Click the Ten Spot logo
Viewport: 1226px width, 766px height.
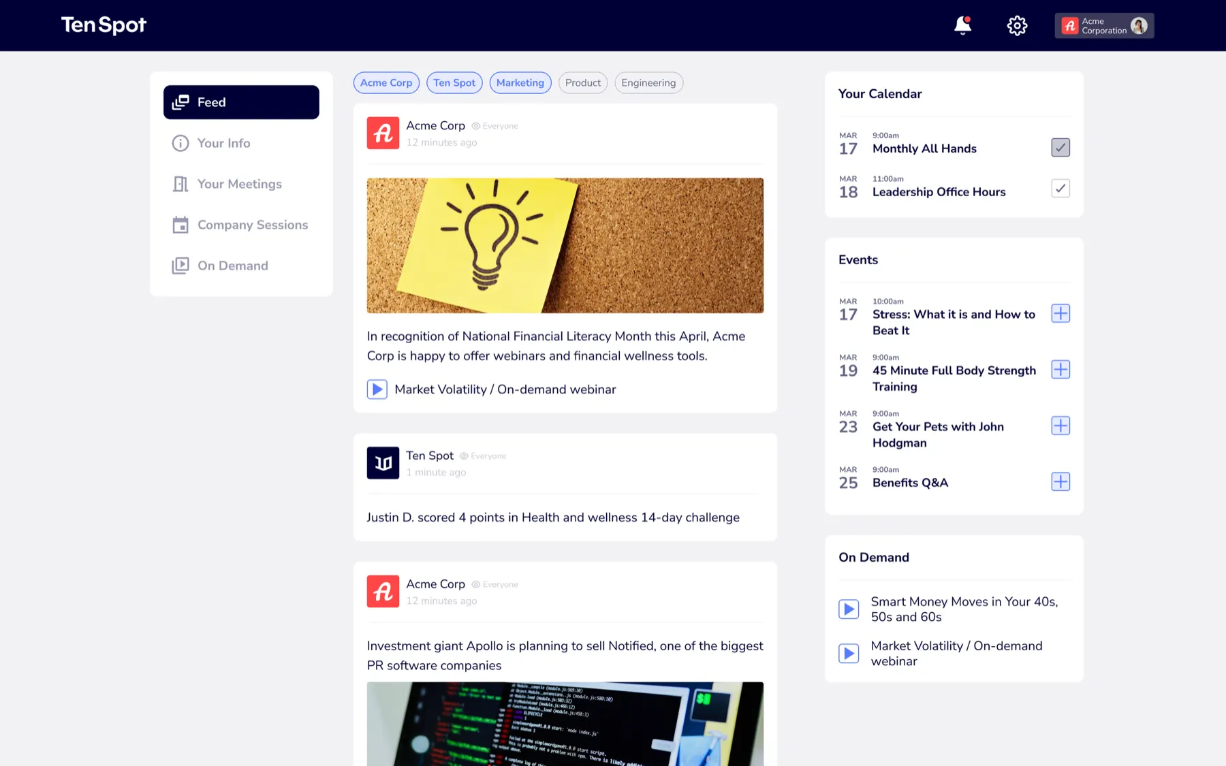click(x=104, y=25)
